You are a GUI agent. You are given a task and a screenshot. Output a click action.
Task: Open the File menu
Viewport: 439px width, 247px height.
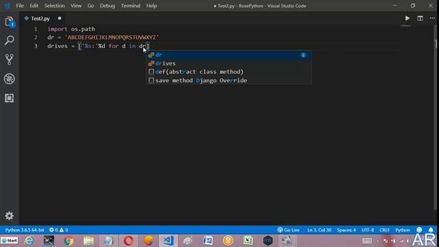20,5
